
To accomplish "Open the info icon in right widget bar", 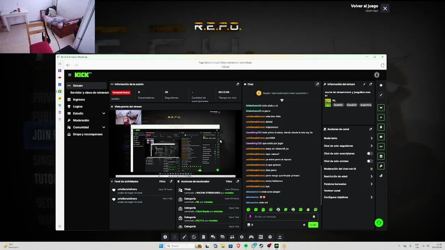I will coord(381,85).
